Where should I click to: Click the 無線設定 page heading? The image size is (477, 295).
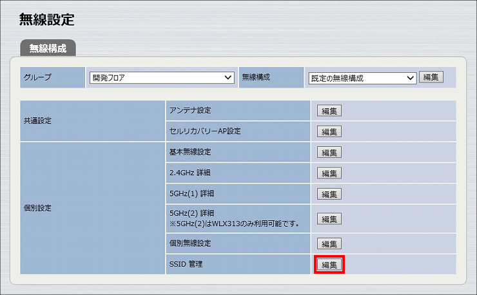click(x=47, y=19)
